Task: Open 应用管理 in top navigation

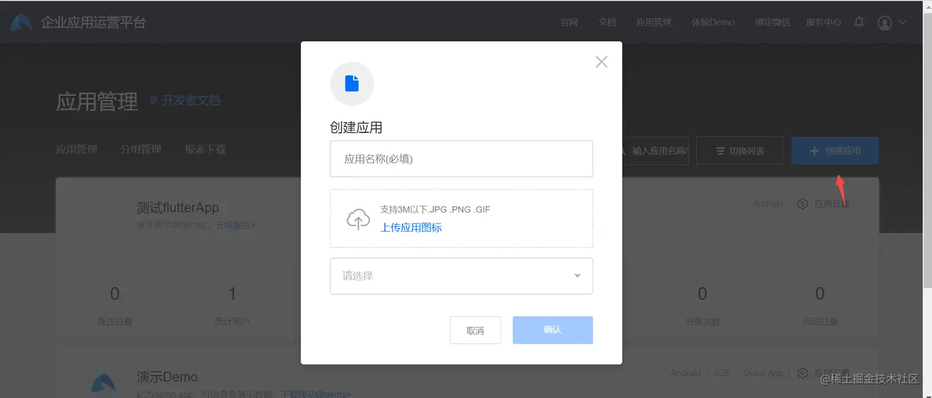Action: click(x=654, y=22)
